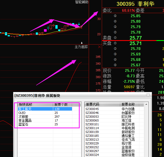
Task: Open the 智能辅助 indicator label
Action: coord(82,2)
